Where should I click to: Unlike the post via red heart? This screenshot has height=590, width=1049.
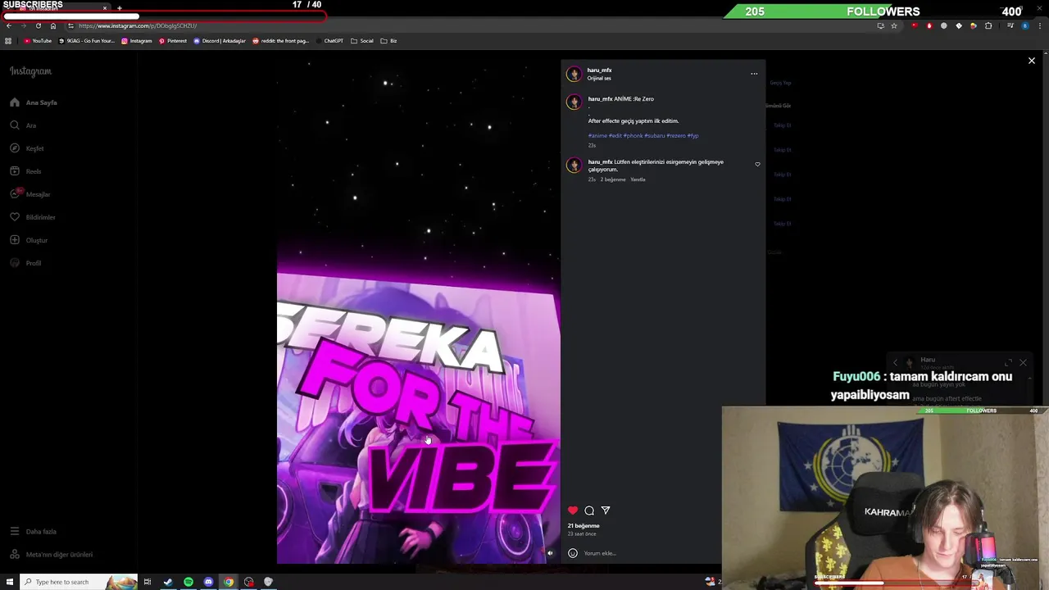[x=573, y=511]
